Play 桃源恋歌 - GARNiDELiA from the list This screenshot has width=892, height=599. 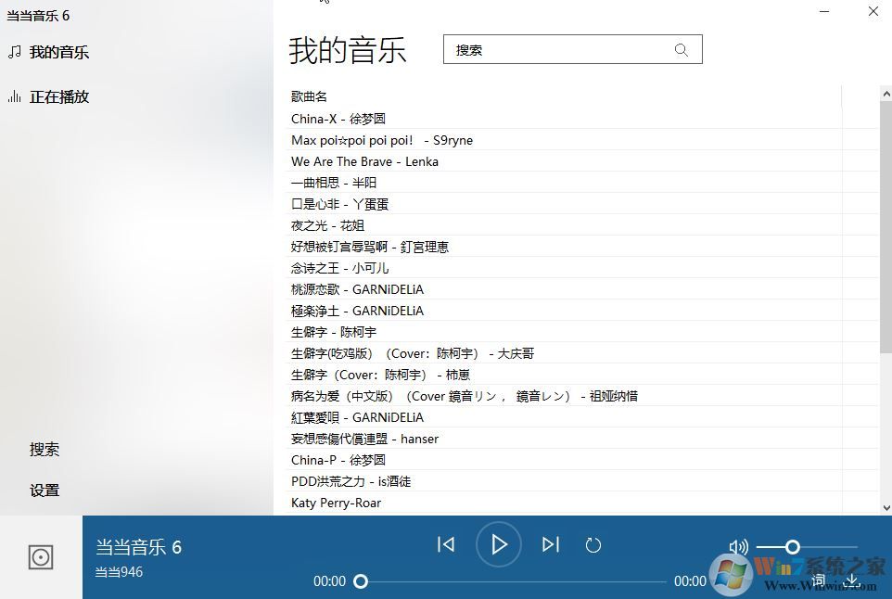coord(357,288)
